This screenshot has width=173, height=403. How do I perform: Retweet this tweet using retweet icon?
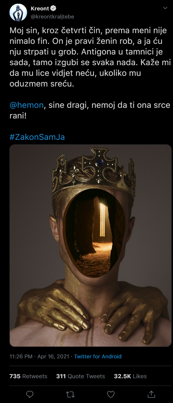(70, 394)
